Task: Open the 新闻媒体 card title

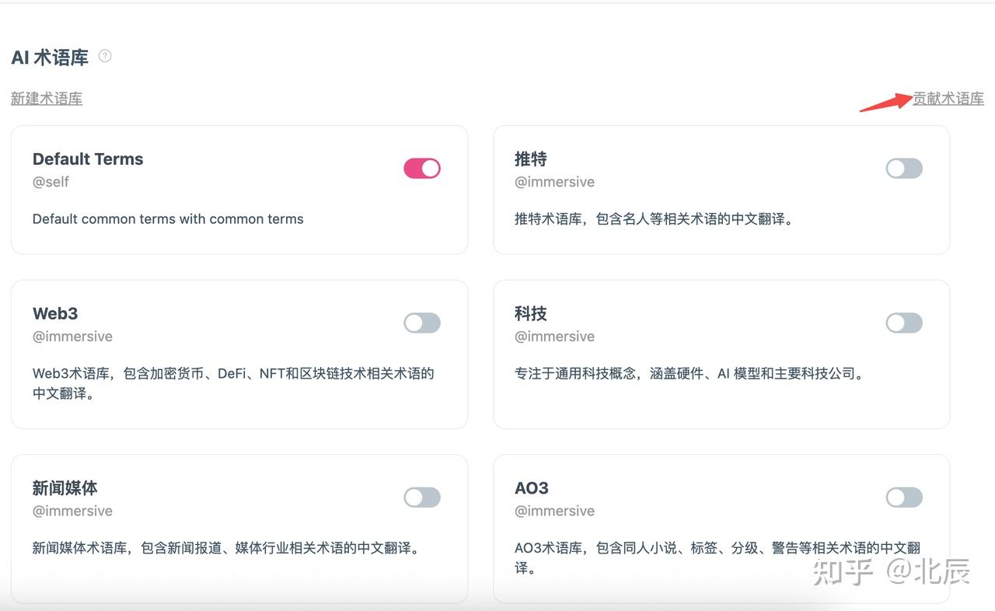Action: (x=65, y=488)
